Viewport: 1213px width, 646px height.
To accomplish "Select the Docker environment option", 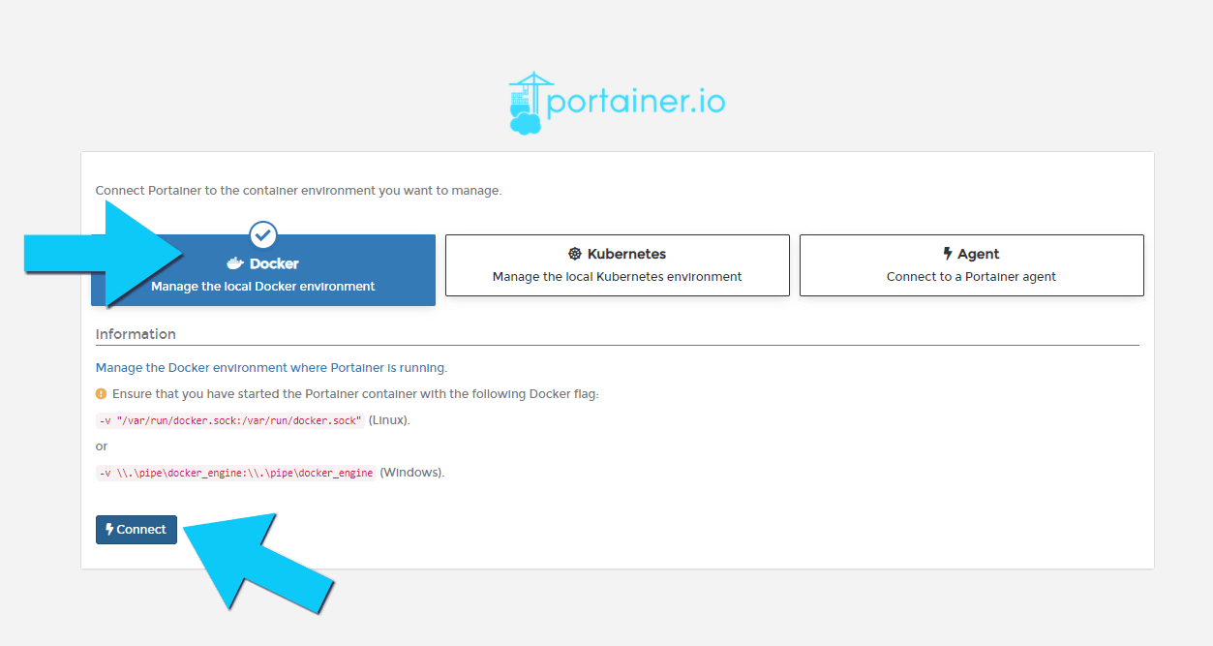I will (x=263, y=270).
